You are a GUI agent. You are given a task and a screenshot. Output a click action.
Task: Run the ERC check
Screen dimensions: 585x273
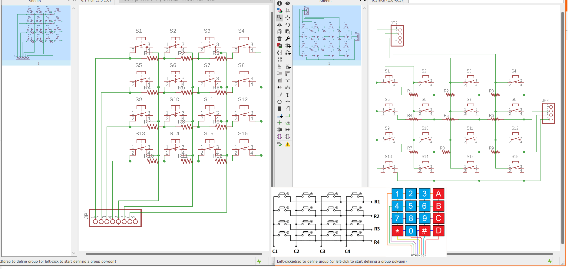pyautogui.click(x=279, y=144)
